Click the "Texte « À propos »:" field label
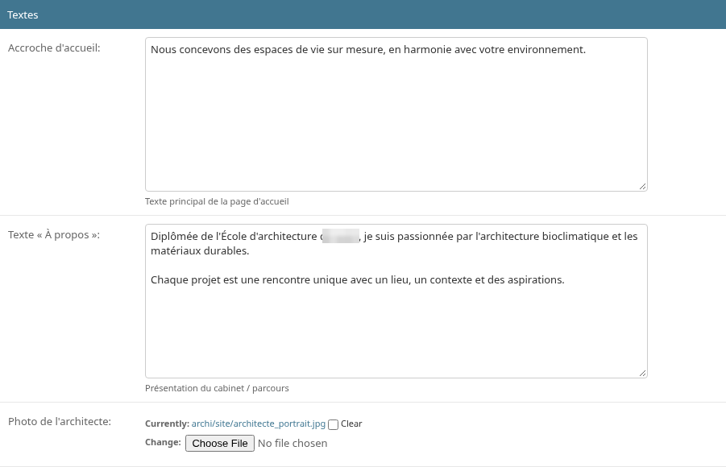The image size is (726, 467). pos(54,234)
